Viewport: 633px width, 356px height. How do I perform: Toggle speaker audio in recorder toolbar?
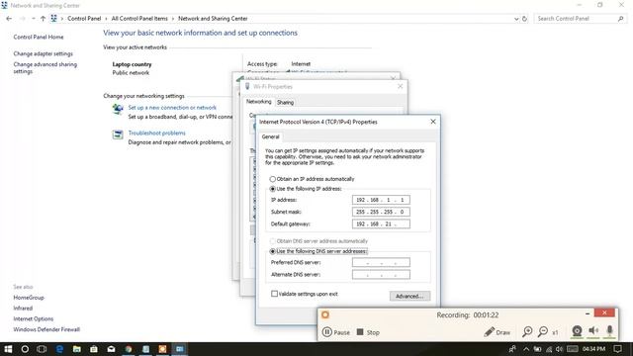coord(593,331)
